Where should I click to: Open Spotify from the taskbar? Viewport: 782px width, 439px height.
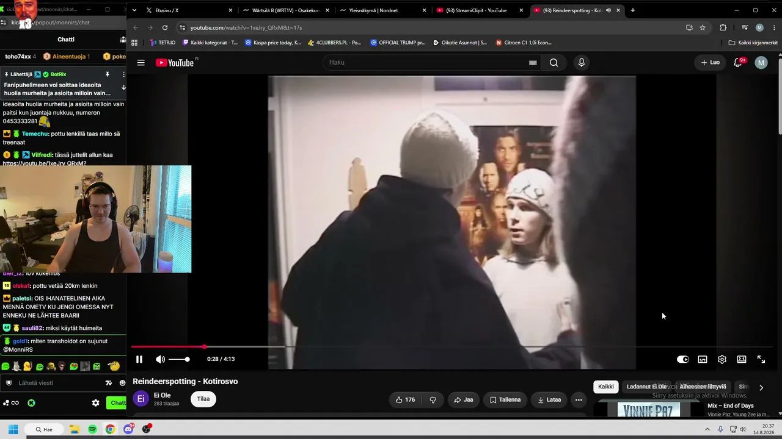pyautogui.click(x=92, y=429)
